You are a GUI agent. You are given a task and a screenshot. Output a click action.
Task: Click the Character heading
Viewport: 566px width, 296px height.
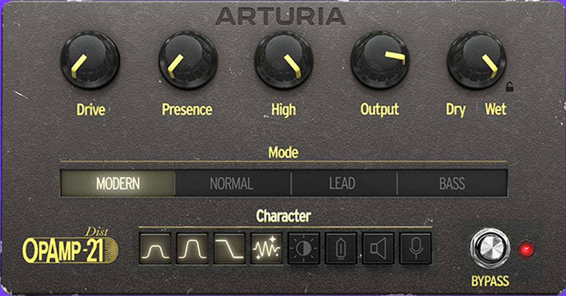click(284, 216)
